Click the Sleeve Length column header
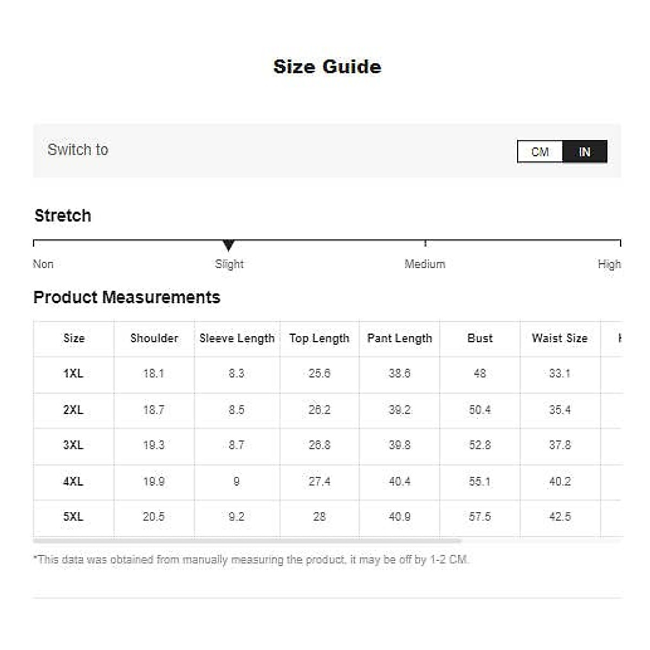This screenshot has height=650, width=650. point(237,338)
